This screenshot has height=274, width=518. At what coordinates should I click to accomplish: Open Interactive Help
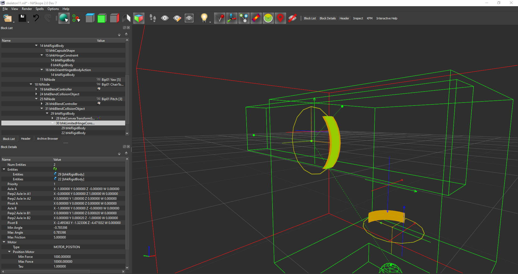(387, 18)
